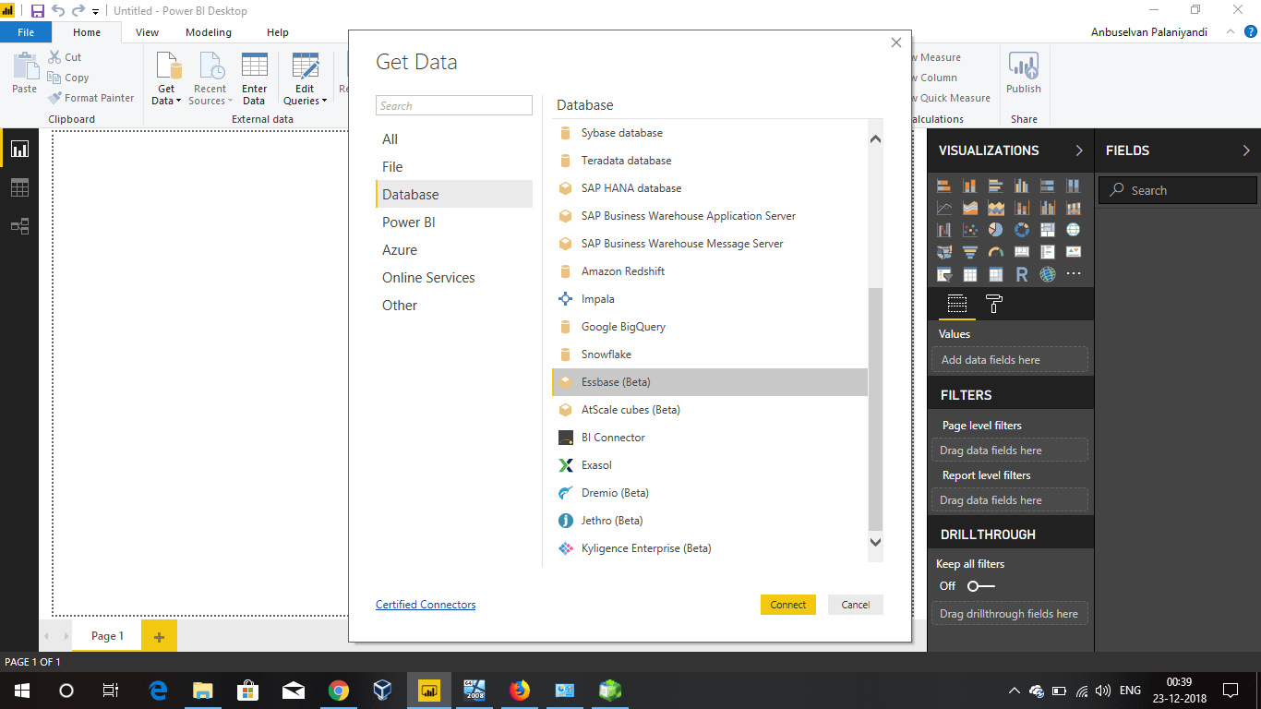Viewport: 1261px width, 709px height.
Task: Select the stacked column chart visualization
Action: 970,186
